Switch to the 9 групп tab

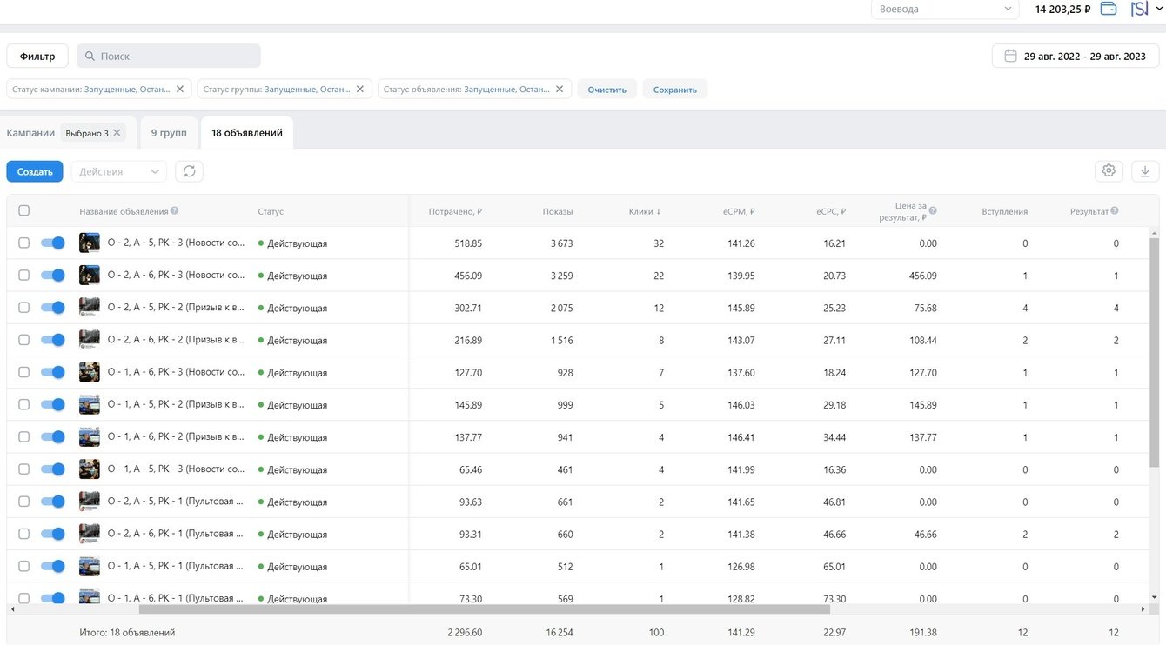[169, 133]
